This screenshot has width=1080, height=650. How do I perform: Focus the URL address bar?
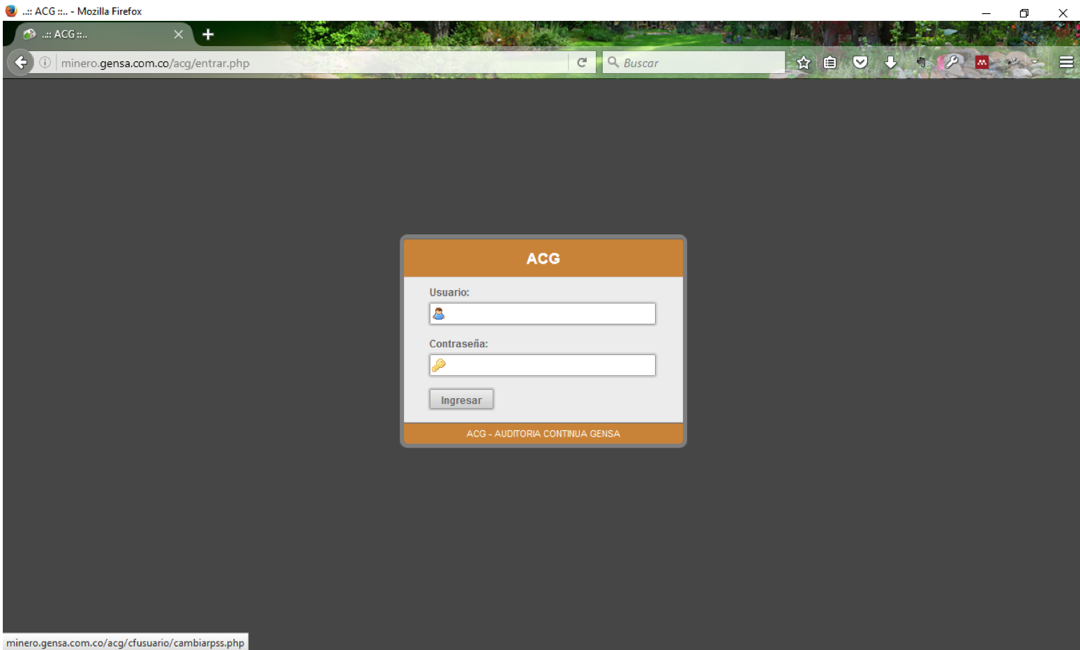tap(313, 63)
